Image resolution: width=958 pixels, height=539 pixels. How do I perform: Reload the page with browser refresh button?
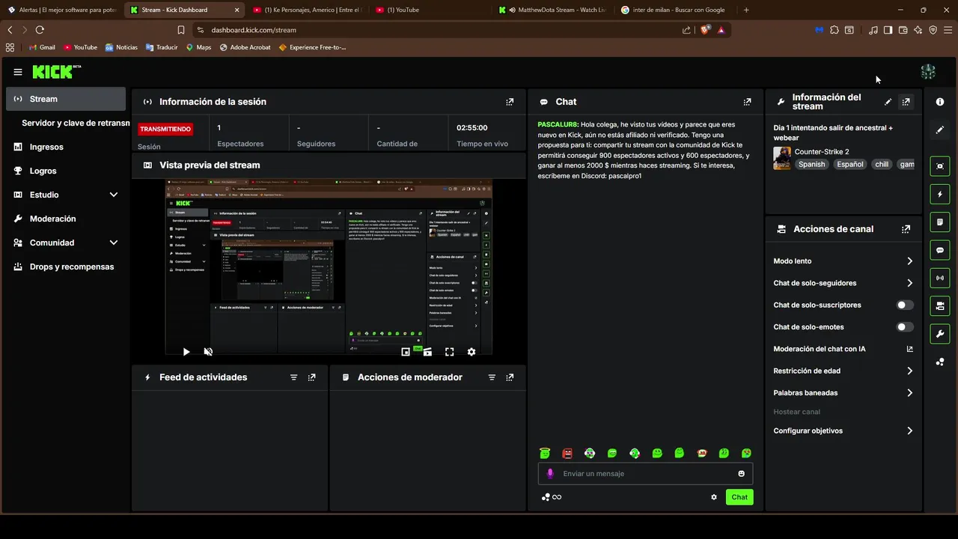click(40, 30)
